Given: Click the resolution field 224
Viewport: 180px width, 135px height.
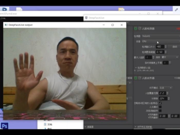Looking at the screenshot, I should pyautogui.click(x=163, y=98).
